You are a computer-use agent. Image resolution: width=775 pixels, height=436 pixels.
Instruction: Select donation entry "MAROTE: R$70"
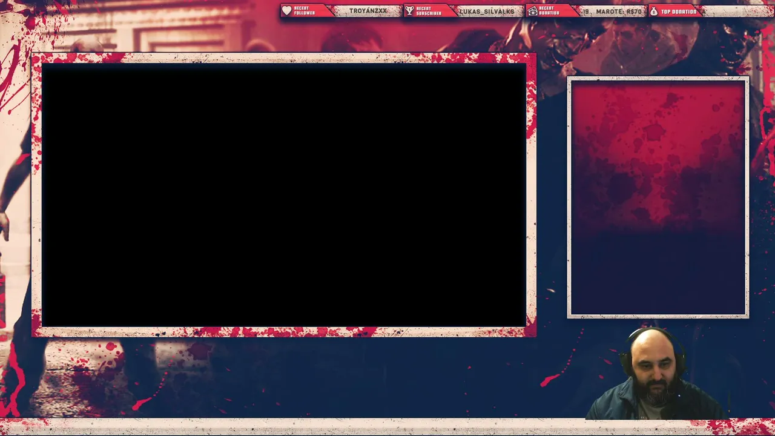(x=619, y=11)
